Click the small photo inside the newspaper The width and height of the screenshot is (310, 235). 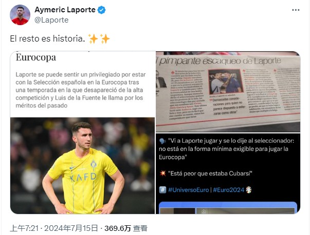pyautogui.click(x=226, y=82)
